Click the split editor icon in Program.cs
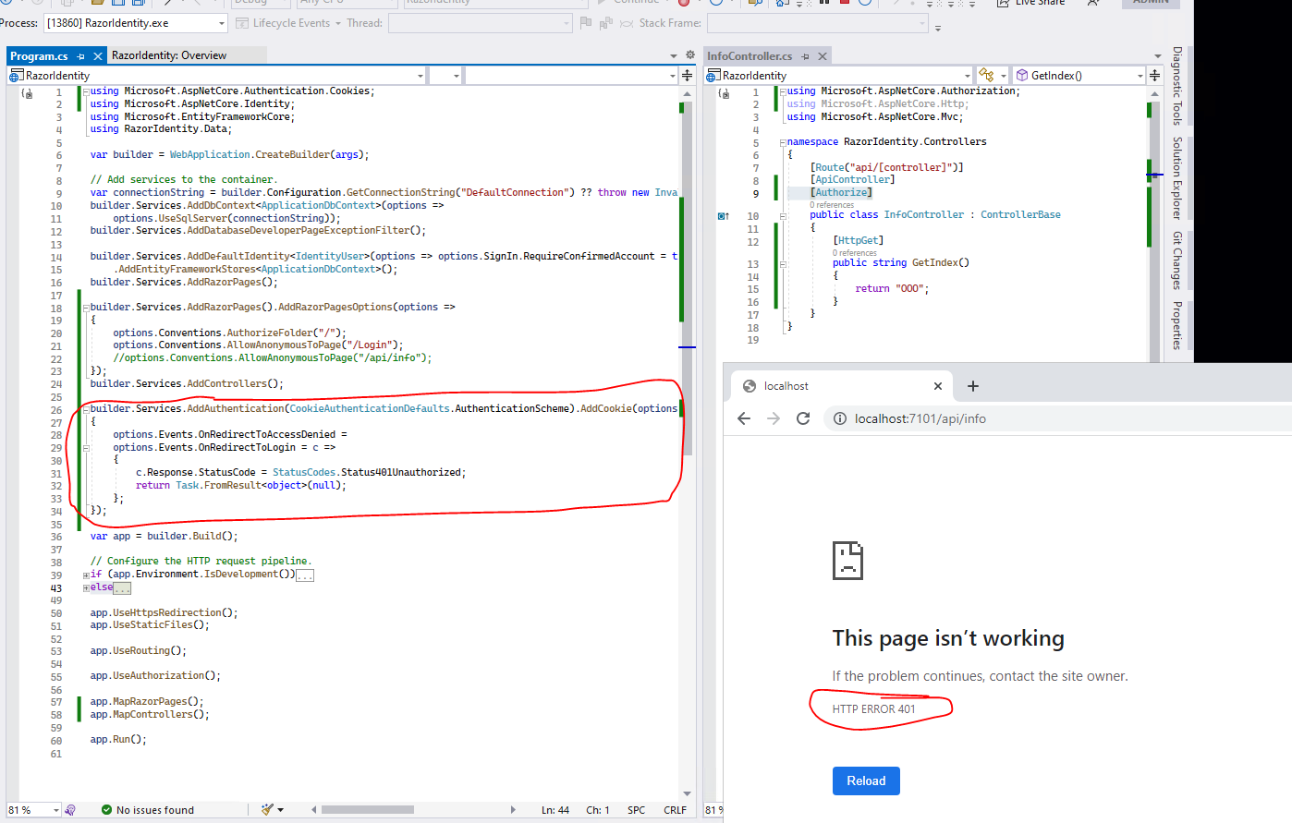Screen dimensions: 1292x823 [688, 75]
